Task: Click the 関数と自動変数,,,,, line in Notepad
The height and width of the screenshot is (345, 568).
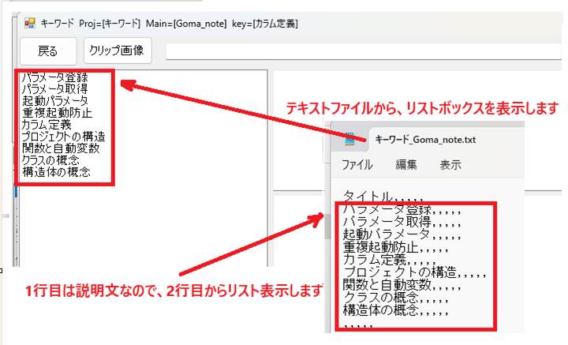Action: (x=402, y=285)
